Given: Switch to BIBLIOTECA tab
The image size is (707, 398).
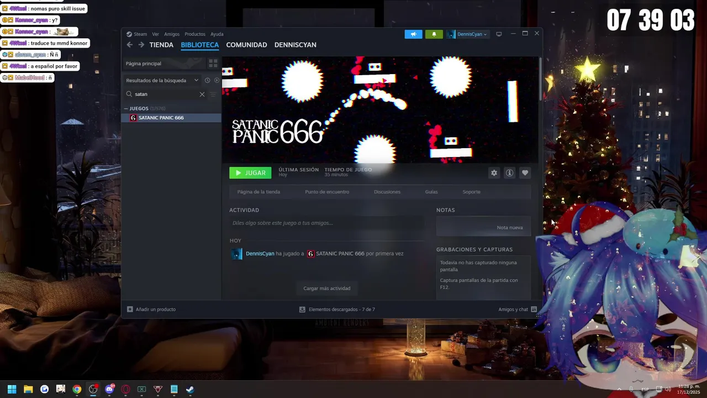Looking at the screenshot, I should [199, 45].
